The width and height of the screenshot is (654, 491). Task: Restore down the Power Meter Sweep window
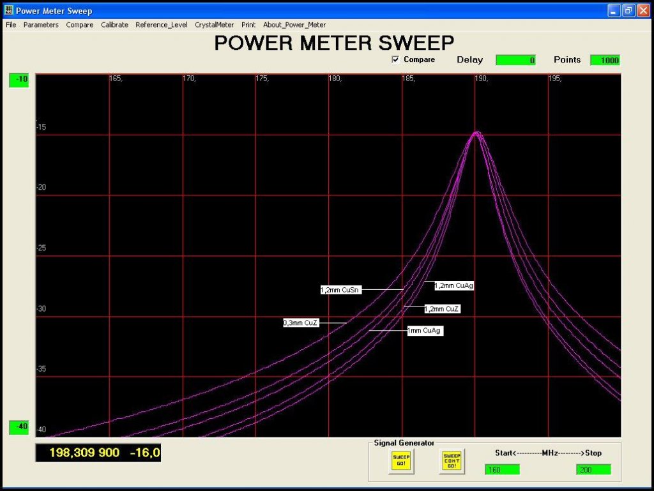click(628, 11)
